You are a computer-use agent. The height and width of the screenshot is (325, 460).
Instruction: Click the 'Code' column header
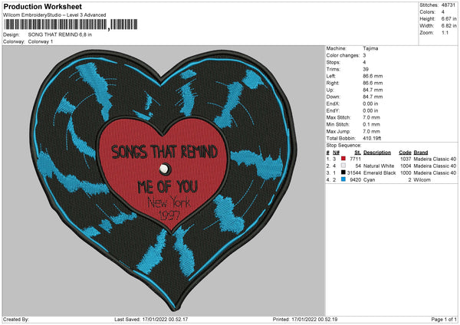pos(405,153)
